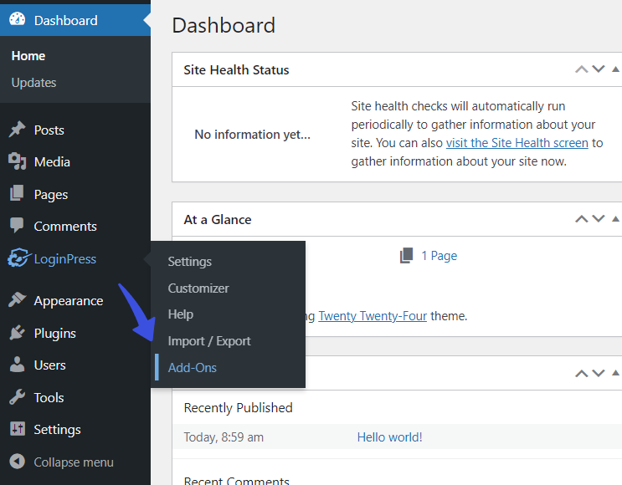
Task: Toggle the At a Glance panel
Action: pos(615,219)
